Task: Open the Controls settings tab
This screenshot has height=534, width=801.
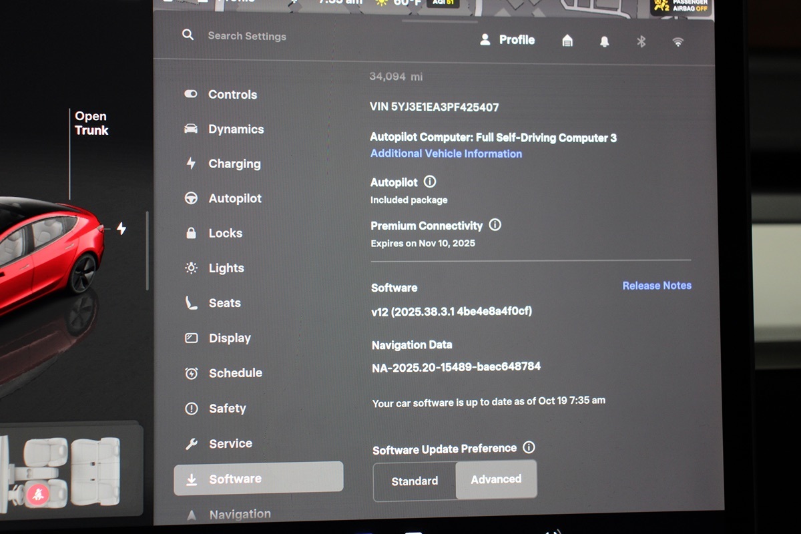Action: [x=232, y=95]
